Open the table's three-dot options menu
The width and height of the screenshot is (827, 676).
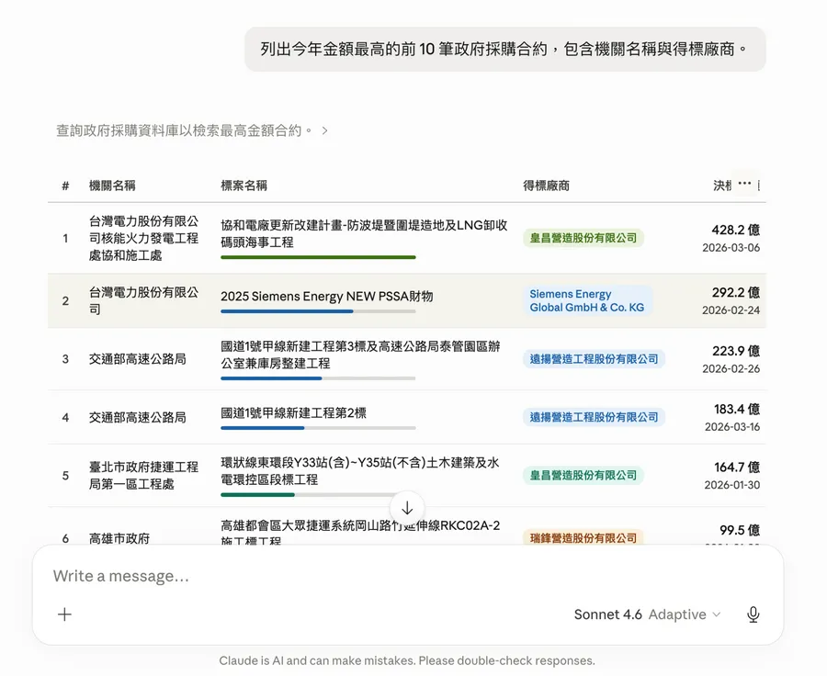pos(744,184)
